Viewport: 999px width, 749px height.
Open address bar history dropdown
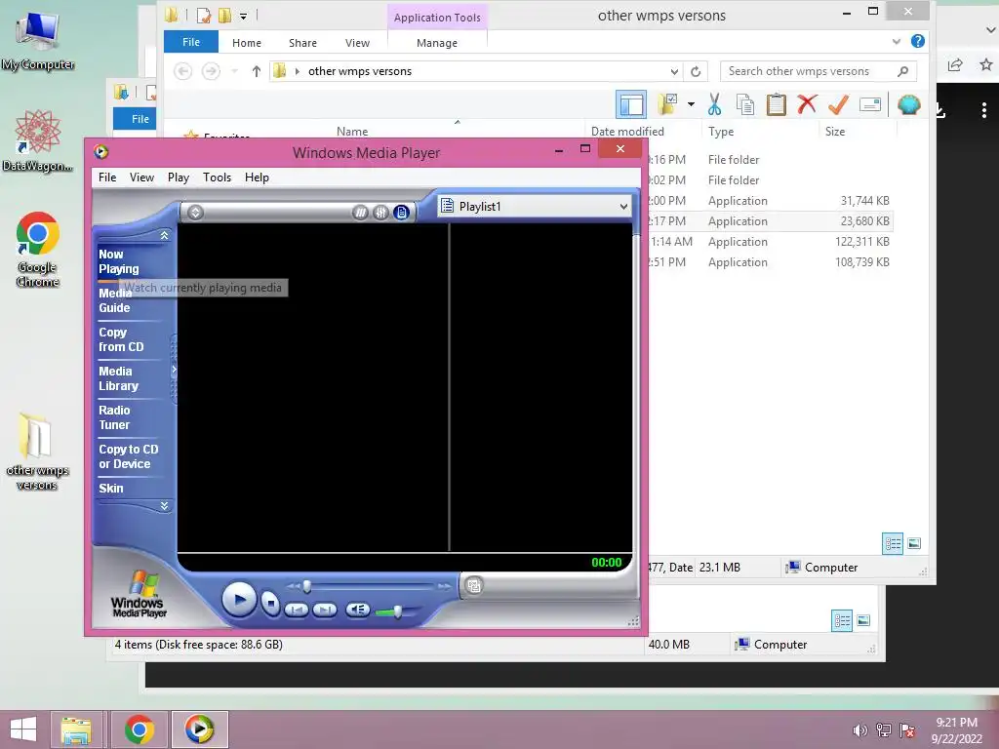point(674,71)
